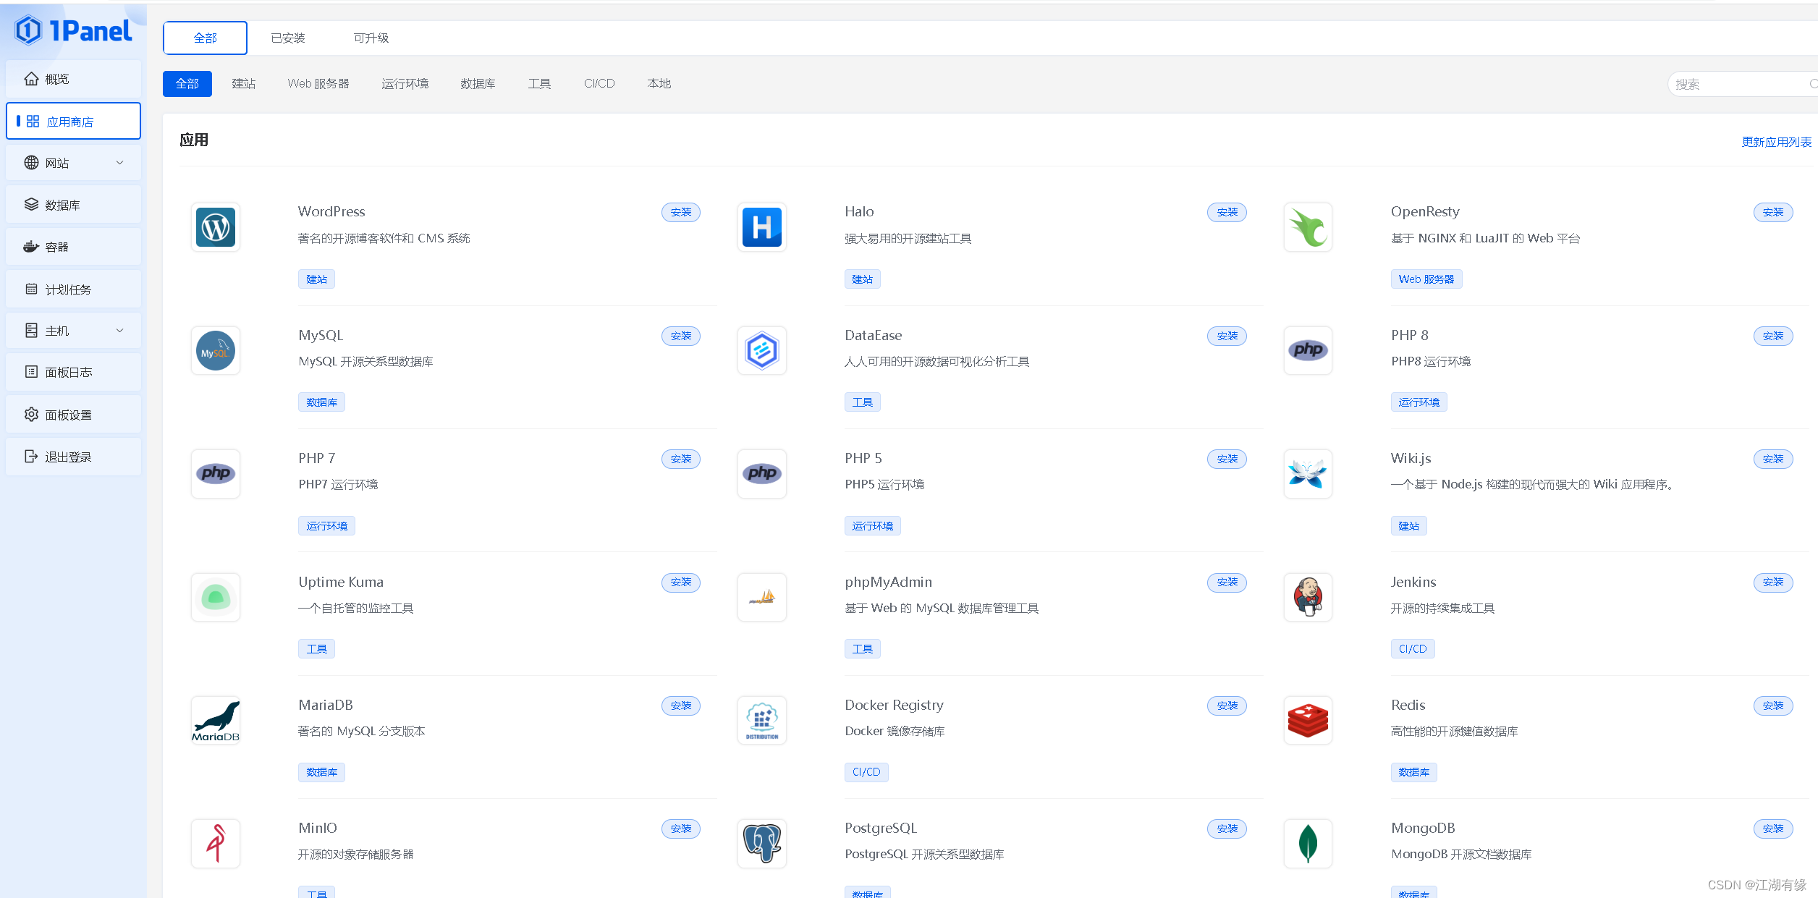Filter apps by 运行环境 category
1818x898 pixels.
(405, 84)
